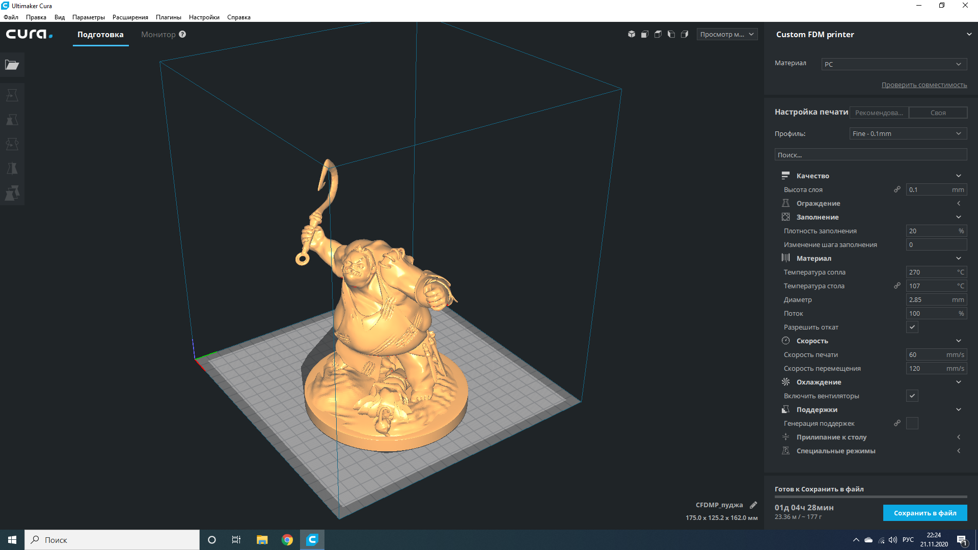Click the help icon next to Монитор
Viewport: 978px width, 550px height.
[x=182, y=34]
